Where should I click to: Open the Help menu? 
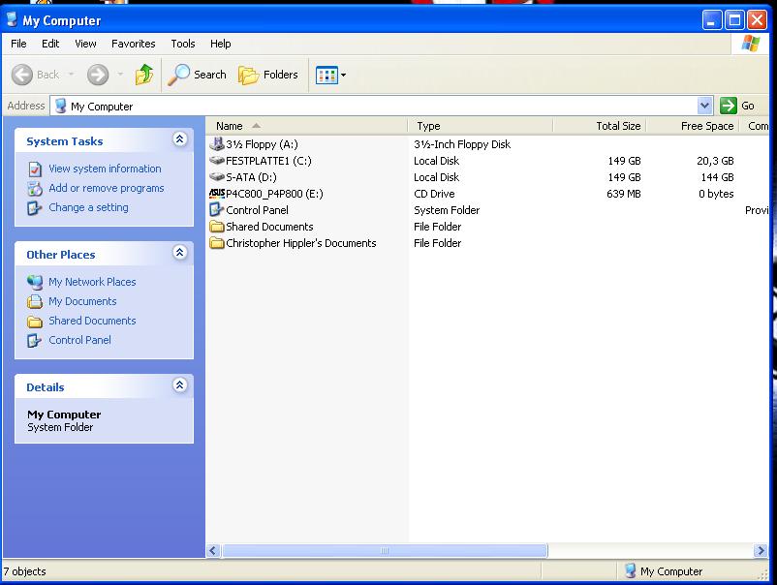[220, 44]
